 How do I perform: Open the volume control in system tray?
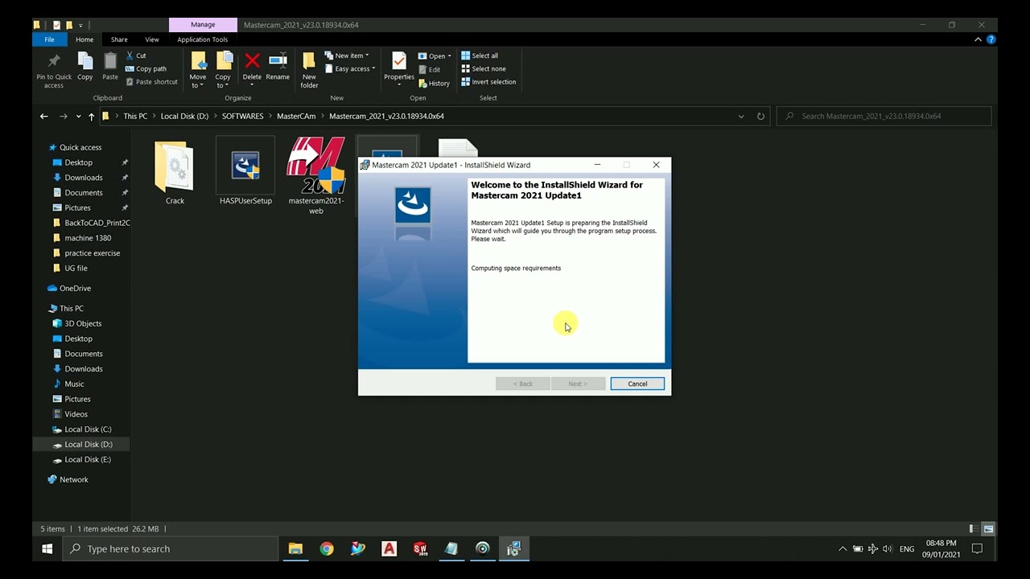click(888, 548)
